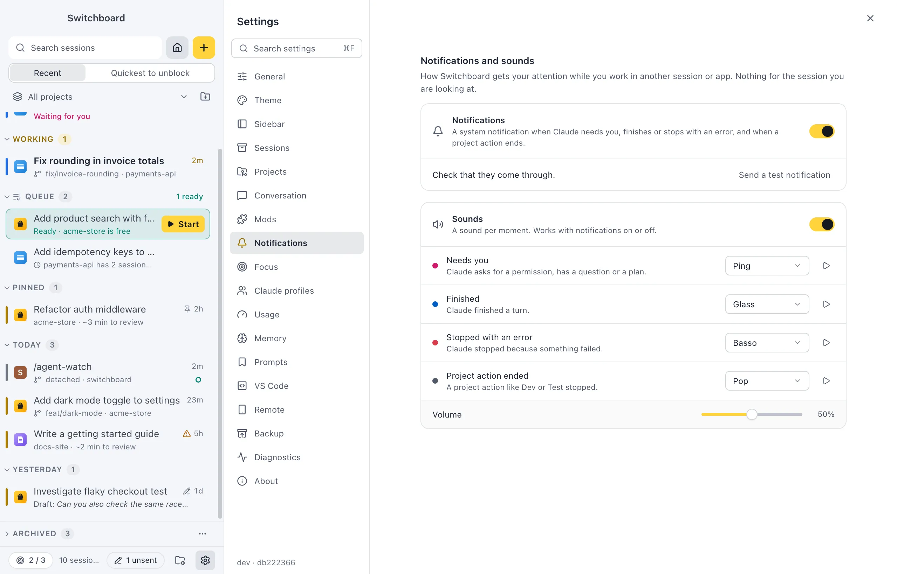Preview the Needs you sound
Viewport: 897px width, 574px height.
click(x=826, y=266)
